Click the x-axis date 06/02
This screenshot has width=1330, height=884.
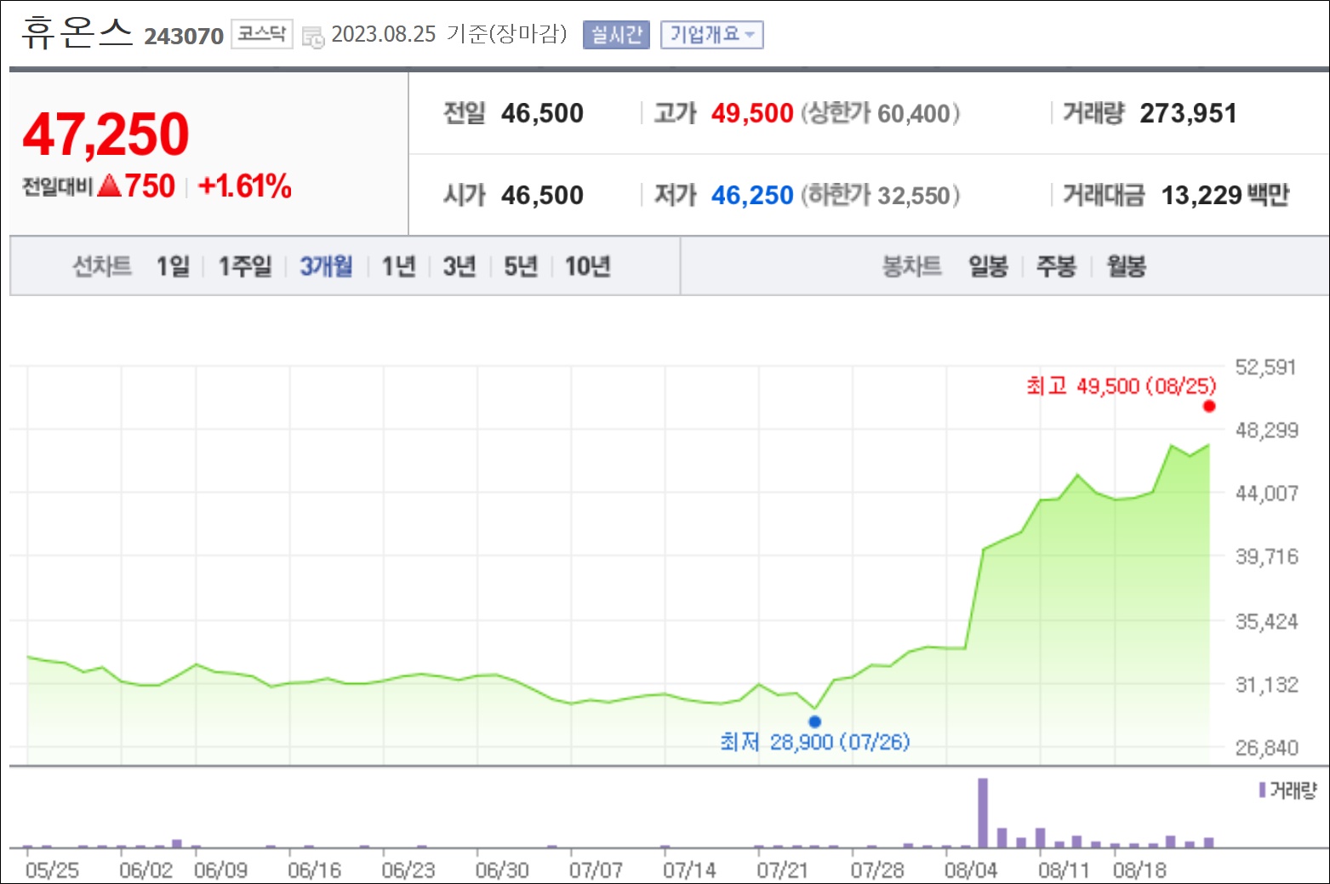click(146, 870)
